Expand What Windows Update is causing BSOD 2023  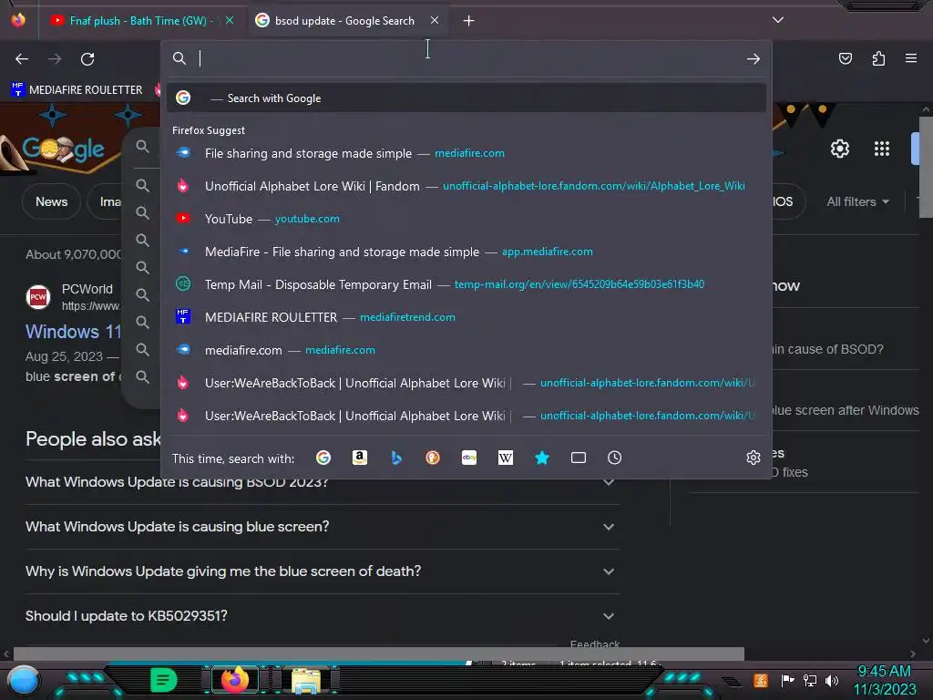click(322, 482)
